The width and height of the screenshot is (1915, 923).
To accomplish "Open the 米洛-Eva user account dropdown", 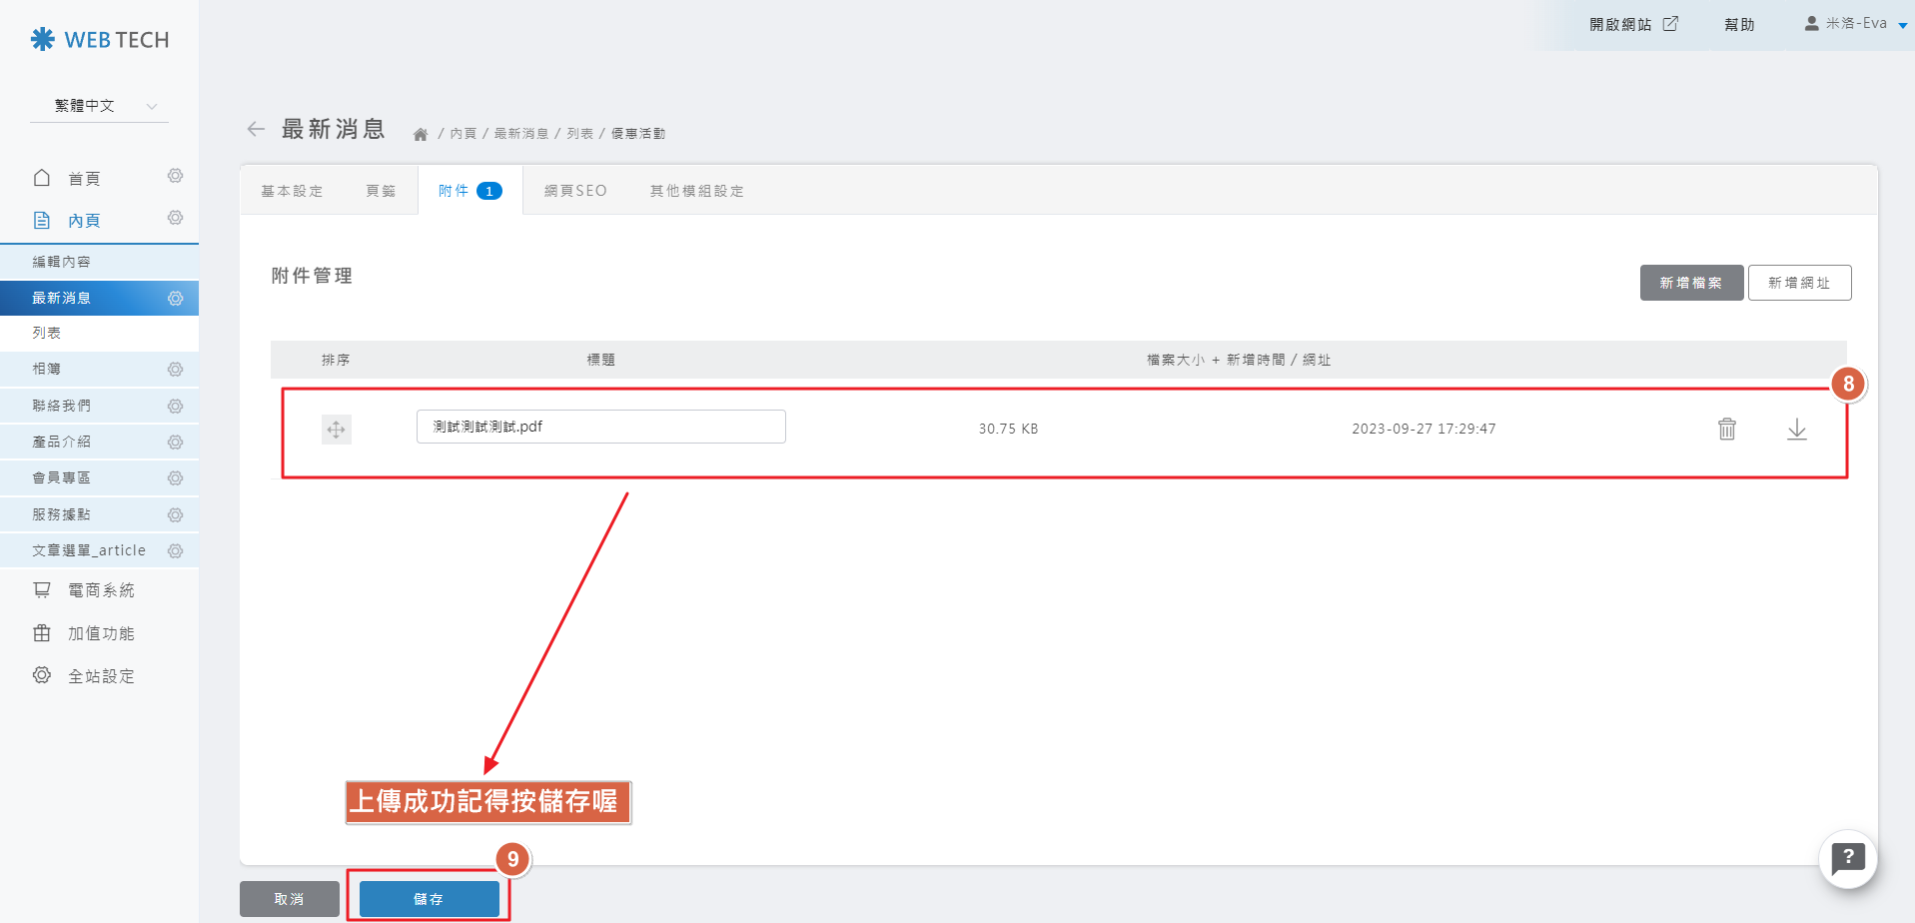I will tap(1855, 24).
